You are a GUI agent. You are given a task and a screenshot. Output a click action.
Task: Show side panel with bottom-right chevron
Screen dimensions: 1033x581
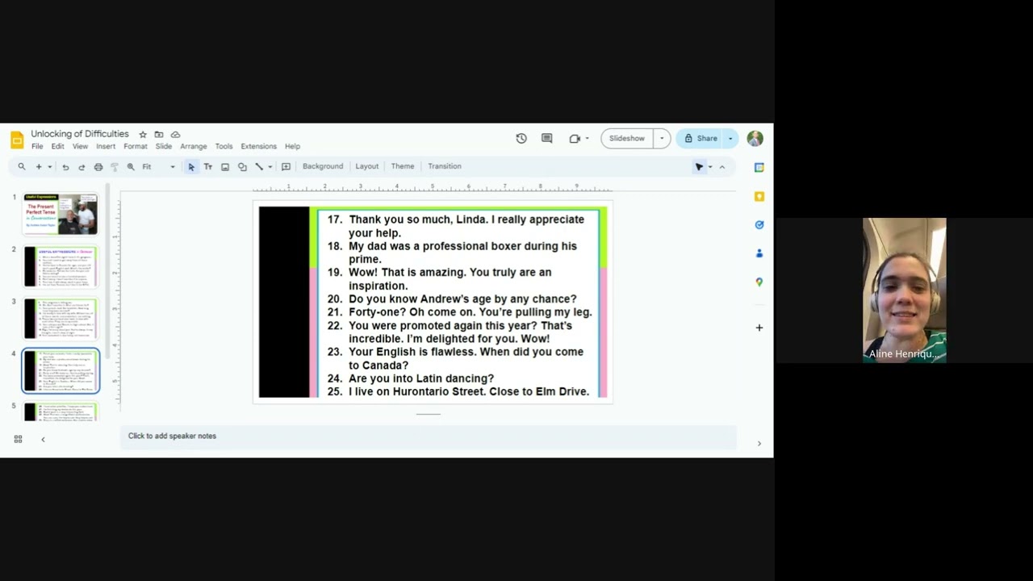tap(759, 444)
